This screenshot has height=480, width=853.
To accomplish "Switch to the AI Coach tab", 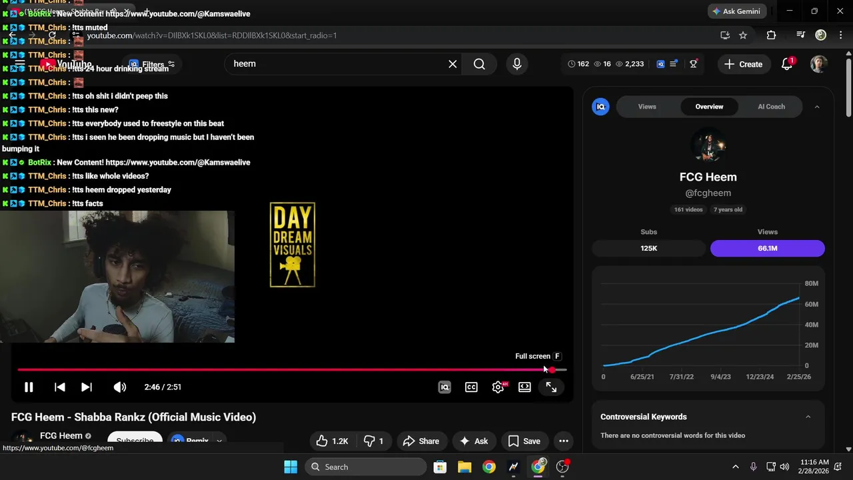I will pyautogui.click(x=771, y=107).
